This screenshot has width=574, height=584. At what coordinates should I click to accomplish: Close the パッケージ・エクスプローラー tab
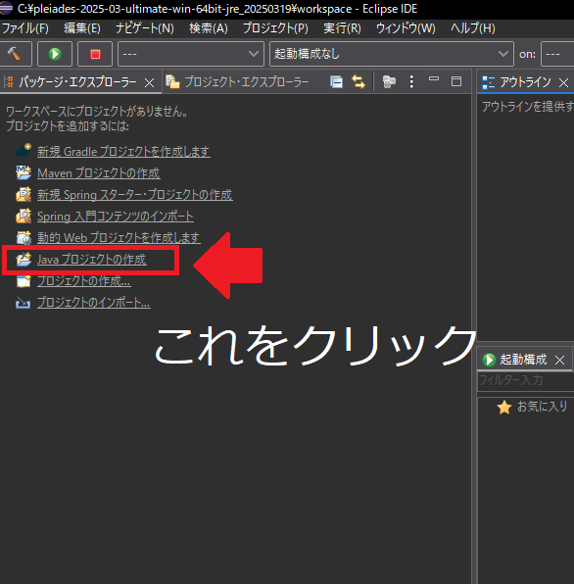pos(149,82)
